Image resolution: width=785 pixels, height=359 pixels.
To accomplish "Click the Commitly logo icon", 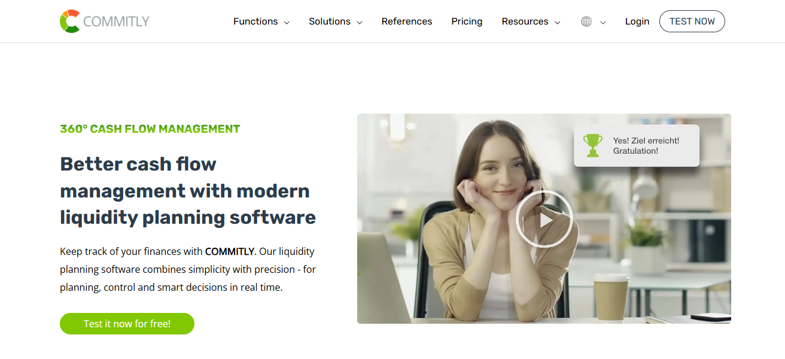I will click(70, 22).
